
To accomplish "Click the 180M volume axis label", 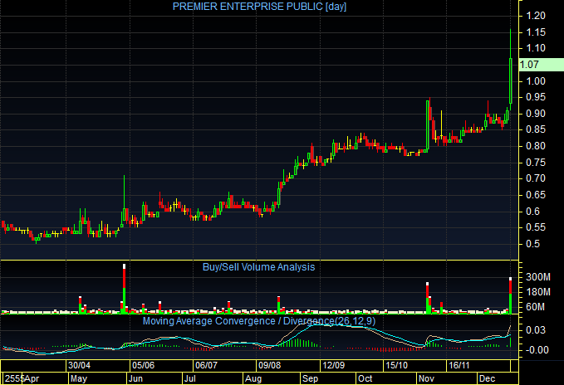I will 538,292.
